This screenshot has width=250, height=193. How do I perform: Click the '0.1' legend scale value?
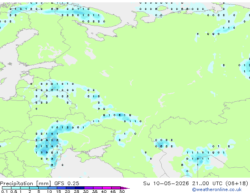point(4,191)
